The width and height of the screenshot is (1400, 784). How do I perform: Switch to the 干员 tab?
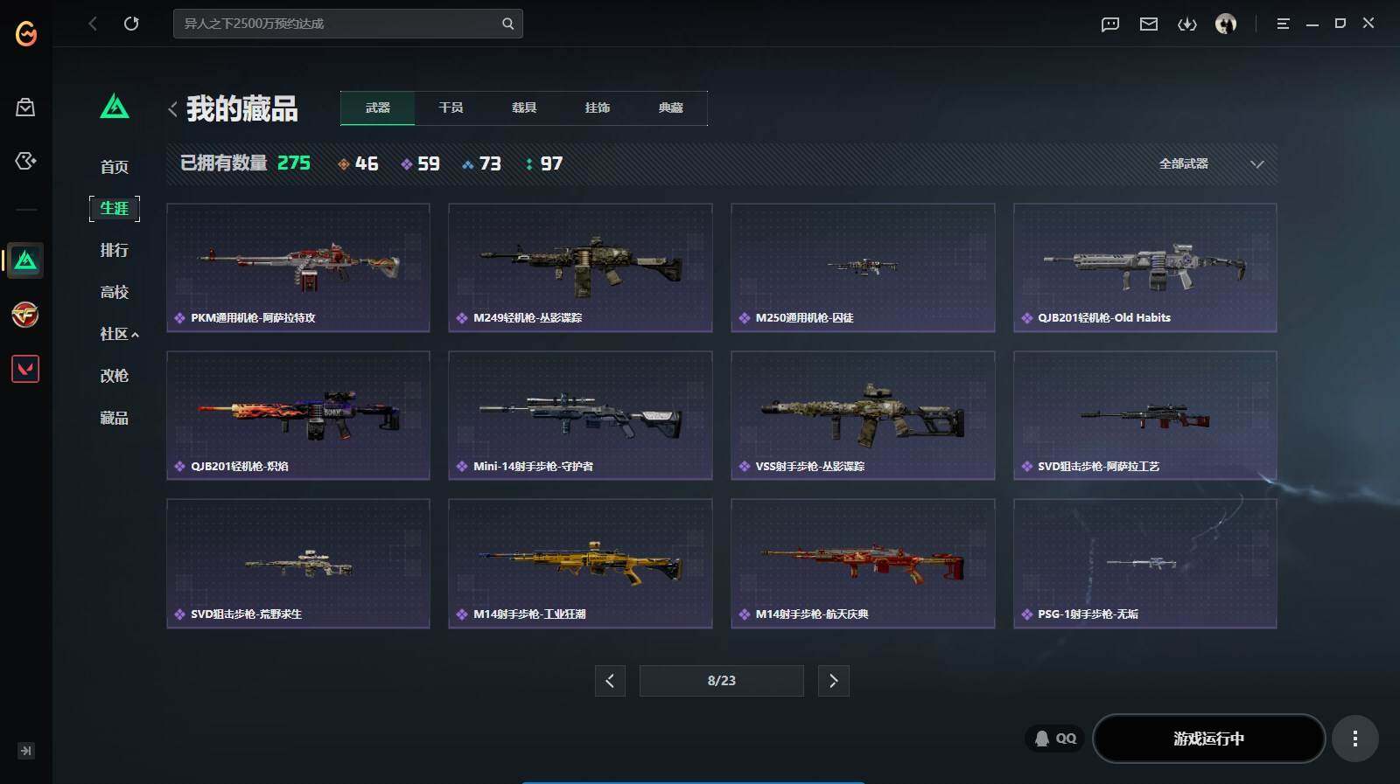coord(451,108)
